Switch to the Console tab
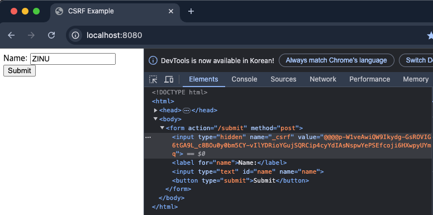Image resolution: width=433 pixels, height=215 pixels. tap(244, 79)
